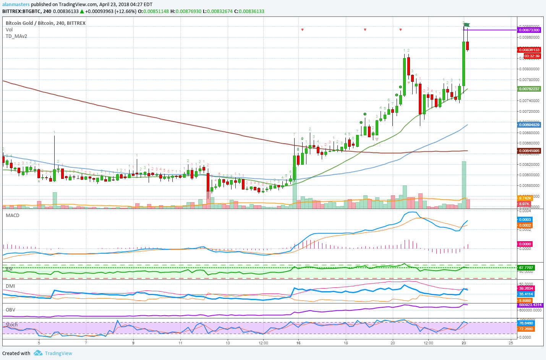Image resolution: width=546 pixels, height=360 pixels.
Task: Click the blue DMI 35.4114 value label
Action: [x=526, y=294]
